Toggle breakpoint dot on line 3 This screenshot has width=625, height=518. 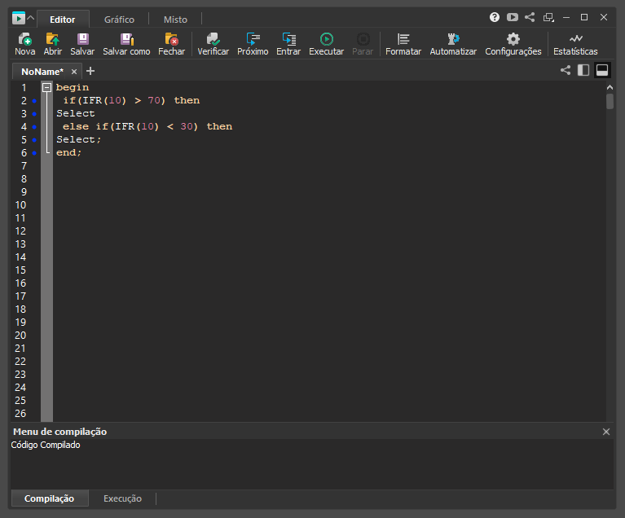coord(34,114)
